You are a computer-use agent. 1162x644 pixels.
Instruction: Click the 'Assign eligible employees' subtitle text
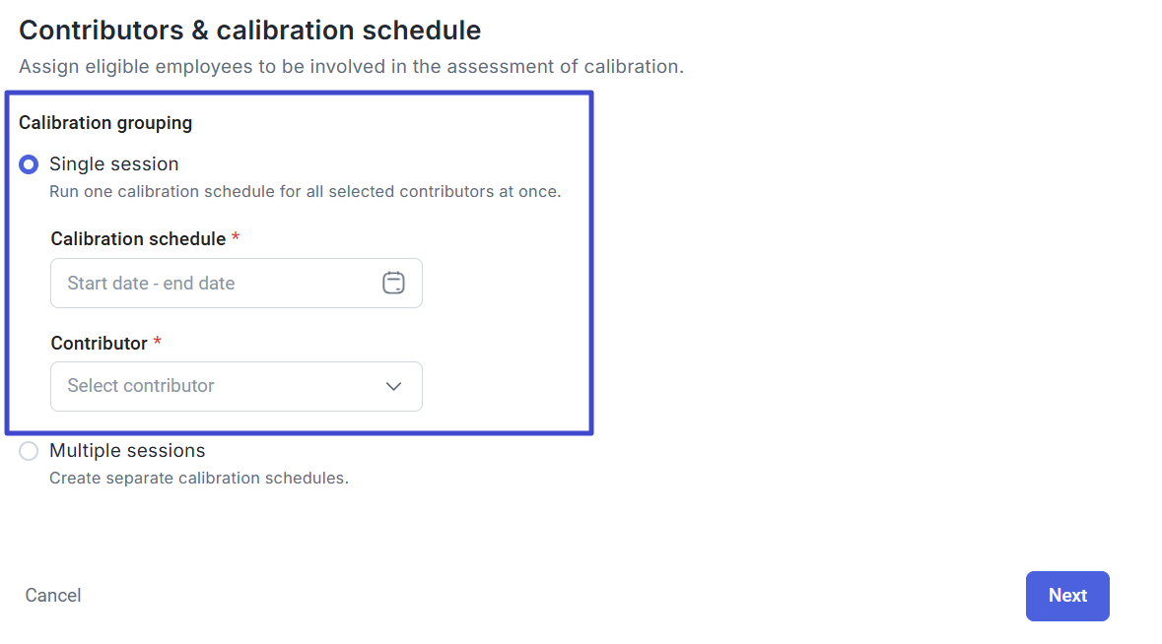click(351, 67)
